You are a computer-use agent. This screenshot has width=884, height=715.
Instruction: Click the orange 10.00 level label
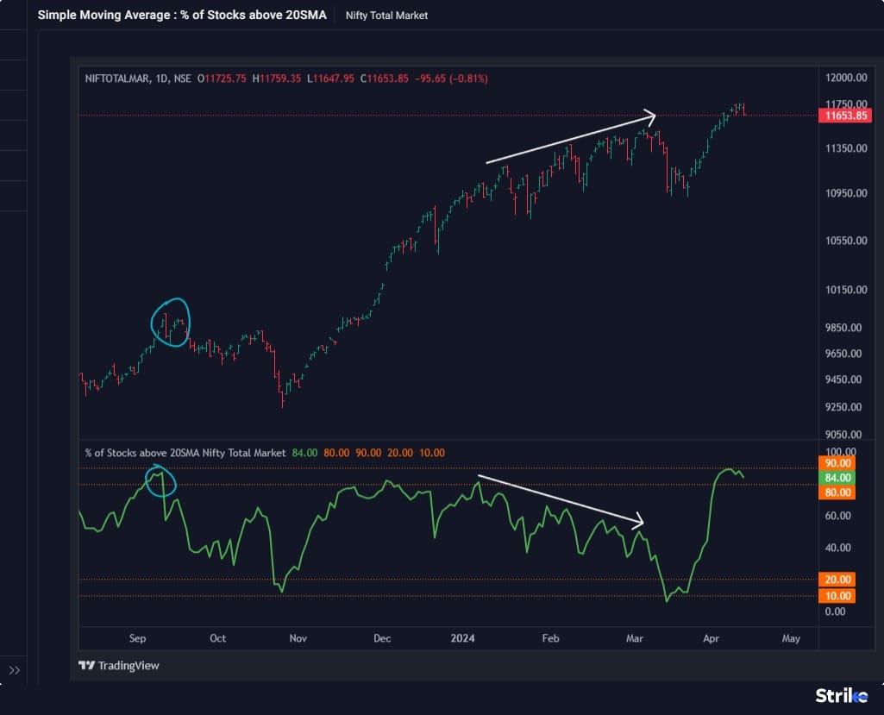click(837, 596)
